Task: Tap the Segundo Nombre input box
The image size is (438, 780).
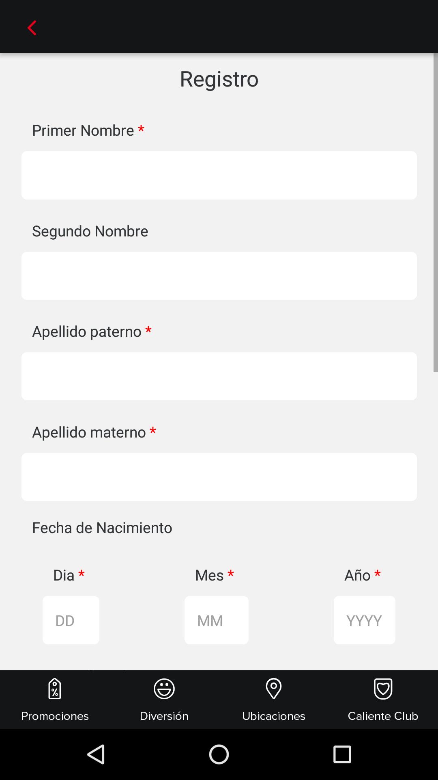Action: [219, 276]
